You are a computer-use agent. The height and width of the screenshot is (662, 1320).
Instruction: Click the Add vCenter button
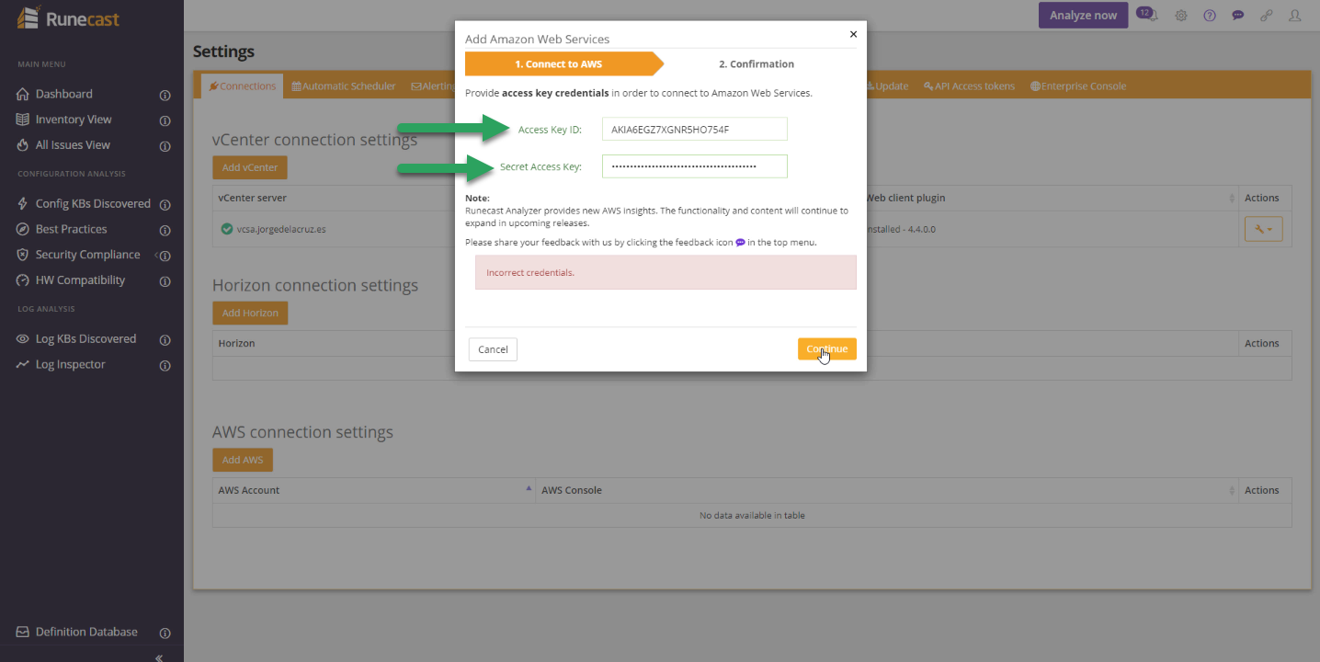point(250,167)
